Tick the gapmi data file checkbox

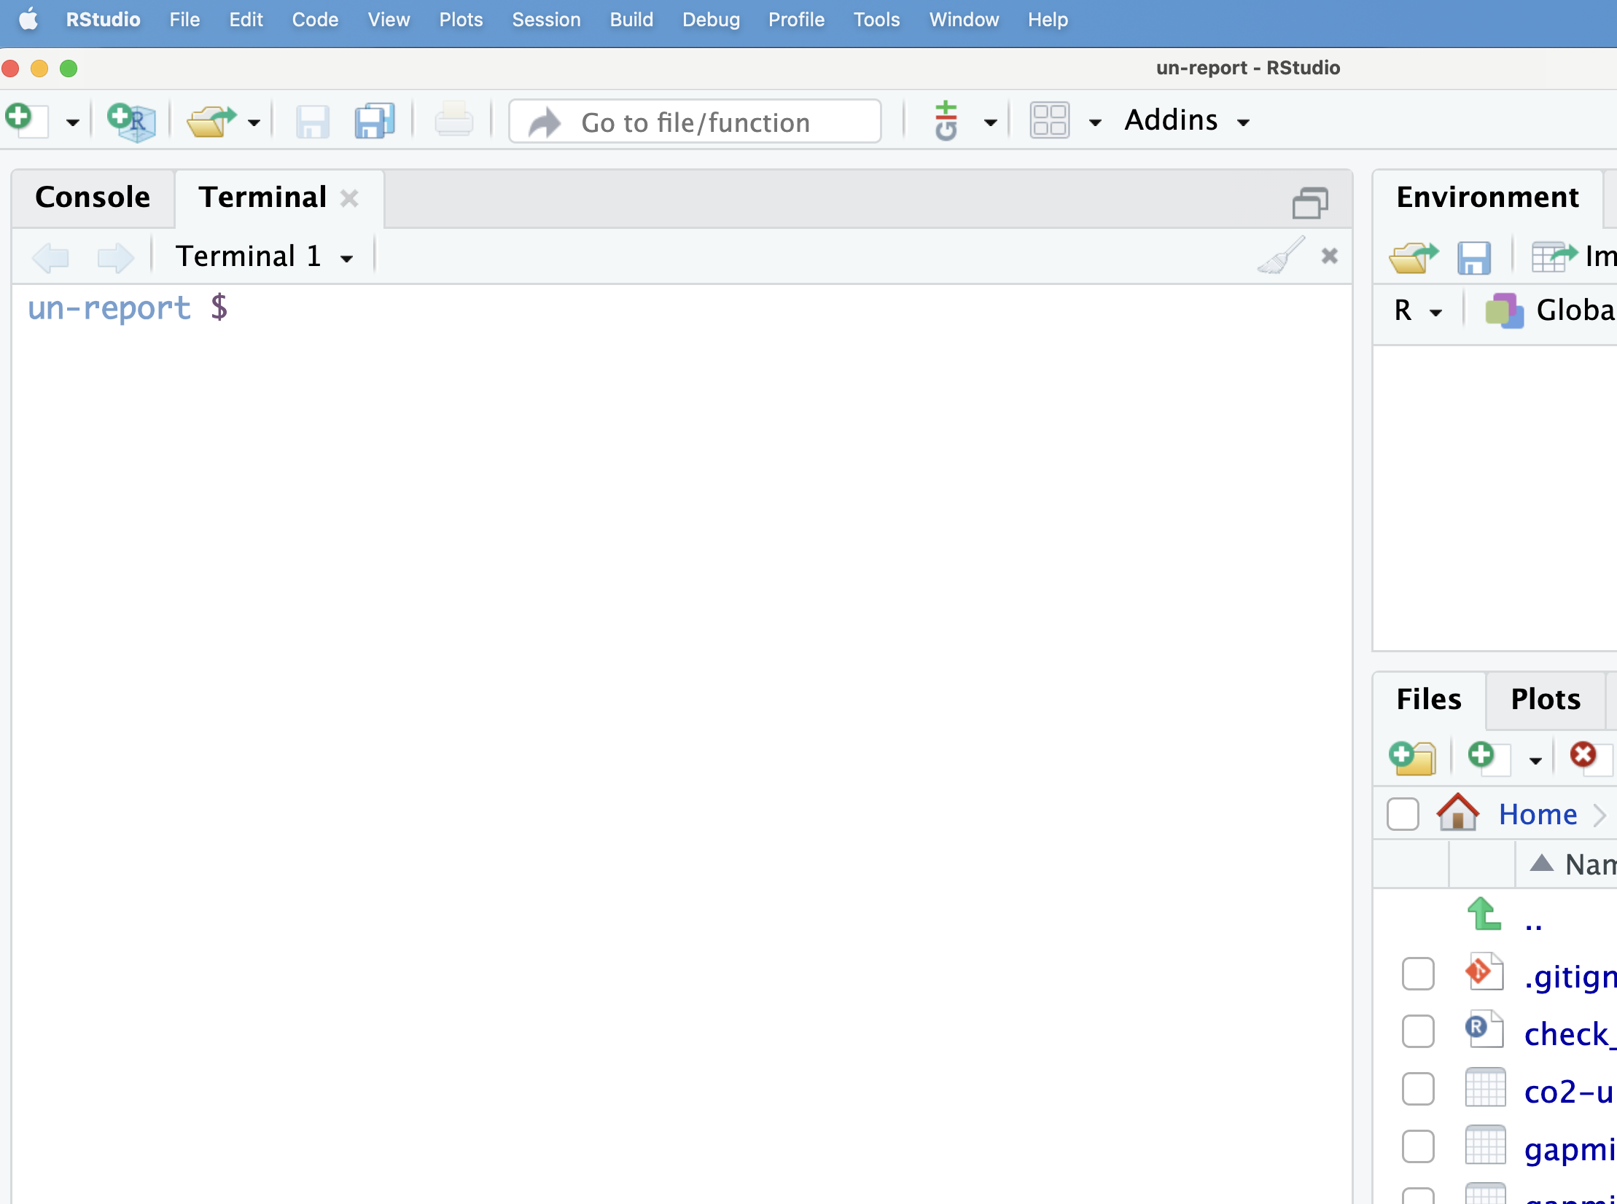(1418, 1146)
